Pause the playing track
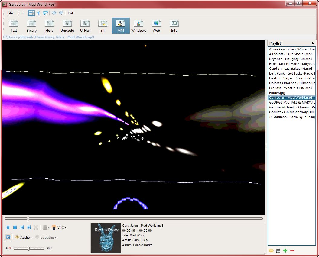This screenshot has height=257, width=319. 8,227
